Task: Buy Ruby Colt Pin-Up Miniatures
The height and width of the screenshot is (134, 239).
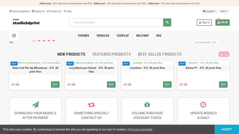Action: coord(55,85)
